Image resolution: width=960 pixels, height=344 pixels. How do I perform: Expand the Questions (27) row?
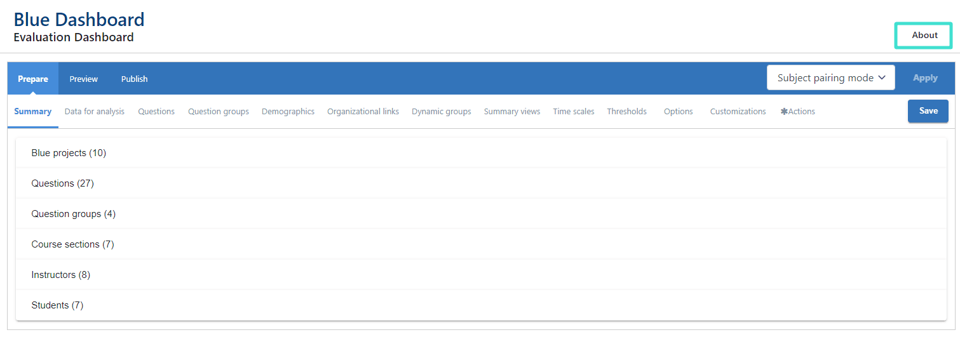pos(481,183)
